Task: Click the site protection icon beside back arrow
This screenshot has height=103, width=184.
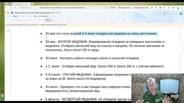Action: [11, 8]
